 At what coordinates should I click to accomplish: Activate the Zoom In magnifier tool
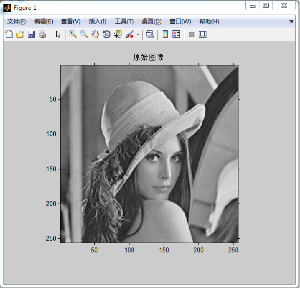(x=73, y=34)
